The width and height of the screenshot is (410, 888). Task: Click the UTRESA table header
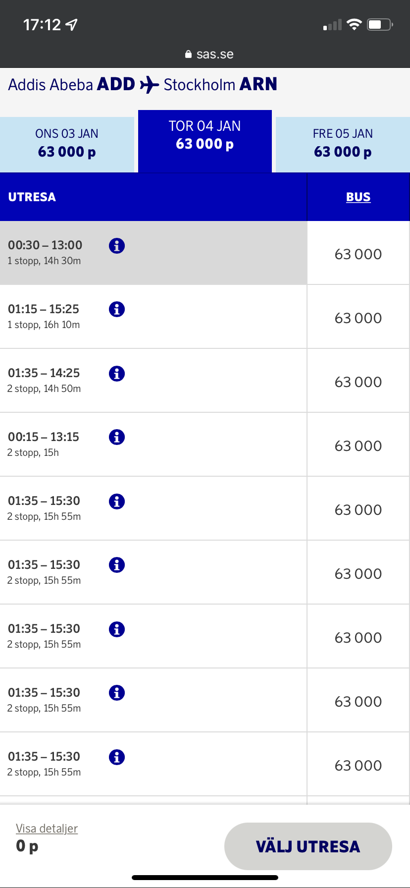click(x=32, y=197)
